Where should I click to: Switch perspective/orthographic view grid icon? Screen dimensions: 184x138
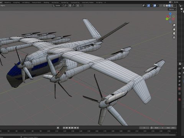click(x=174, y=38)
